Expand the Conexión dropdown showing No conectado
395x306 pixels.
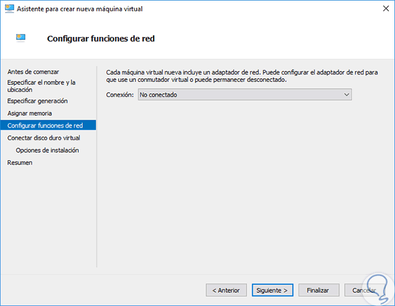click(x=244, y=94)
